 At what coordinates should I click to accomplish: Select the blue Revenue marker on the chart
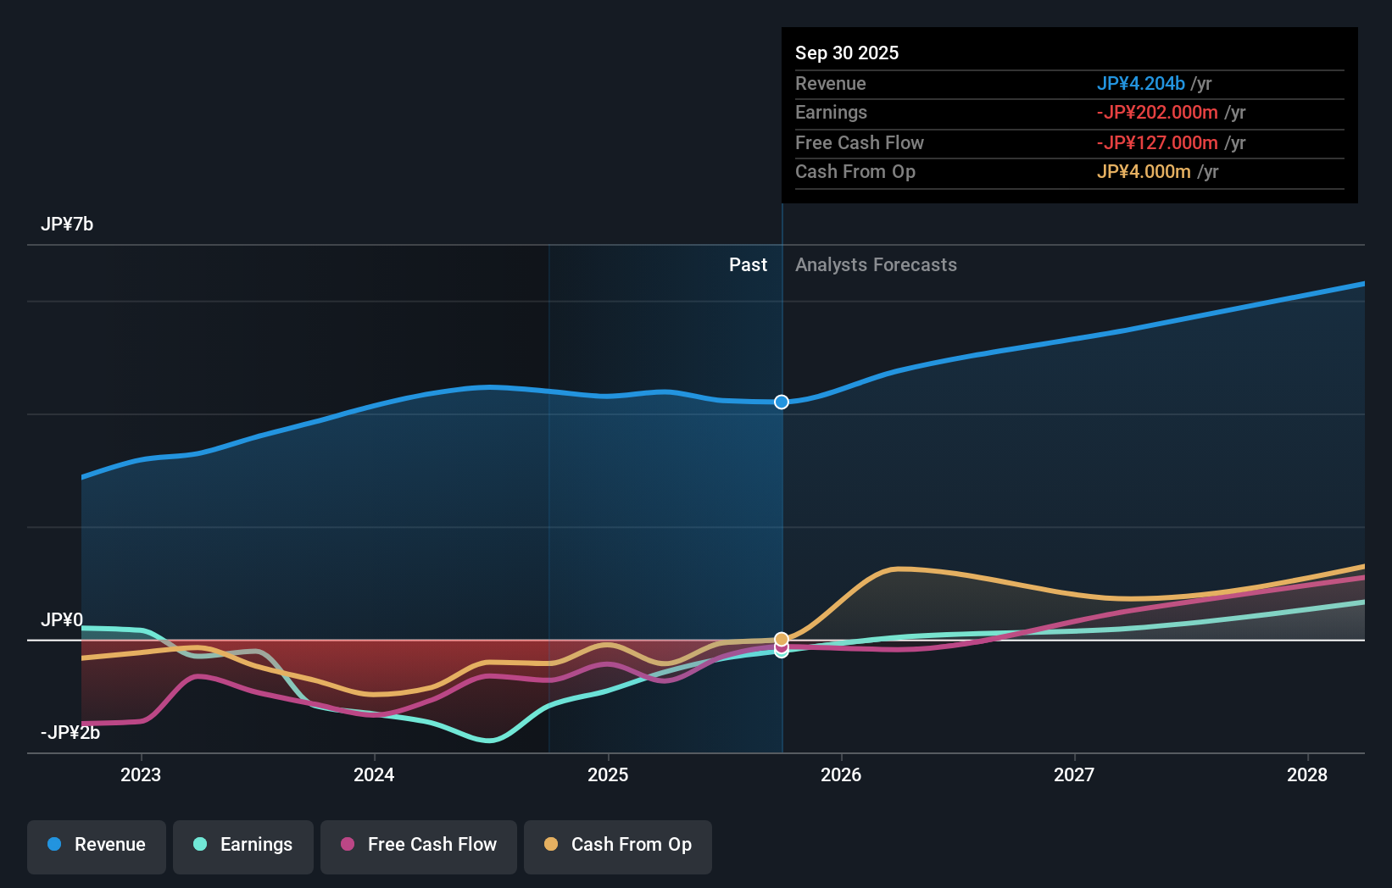[781, 402]
